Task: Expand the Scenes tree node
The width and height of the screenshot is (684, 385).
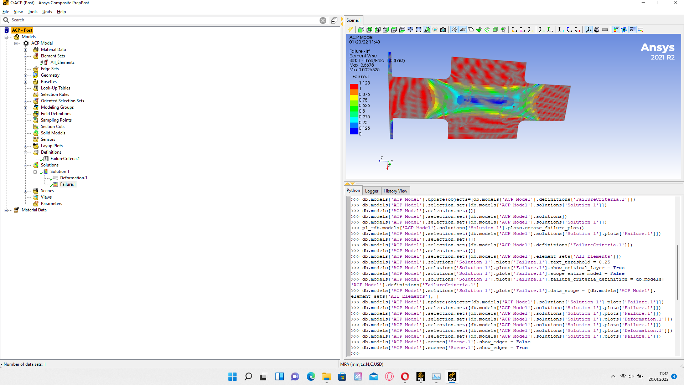Action: (26, 191)
